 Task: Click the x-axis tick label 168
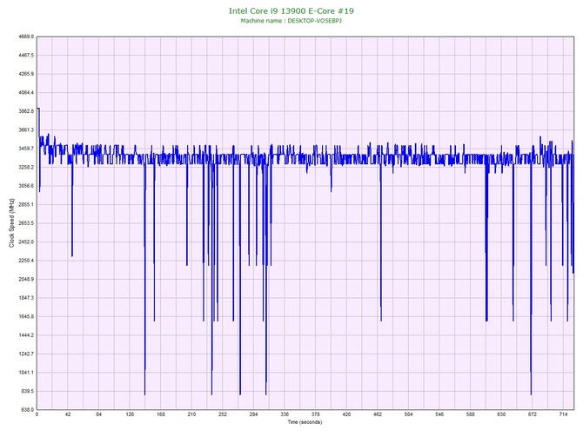point(161,414)
